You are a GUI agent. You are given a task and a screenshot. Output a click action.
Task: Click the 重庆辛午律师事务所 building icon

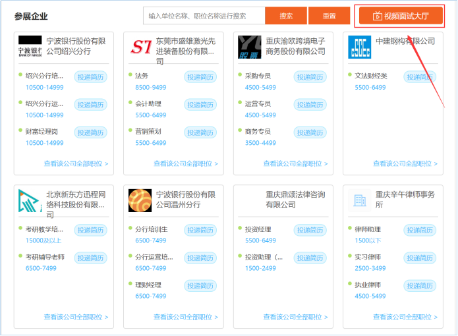point(360,200)
